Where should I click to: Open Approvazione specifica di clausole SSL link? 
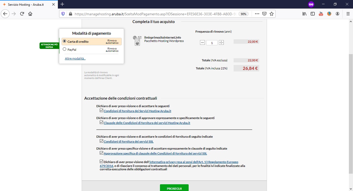[x=155, y=153]
